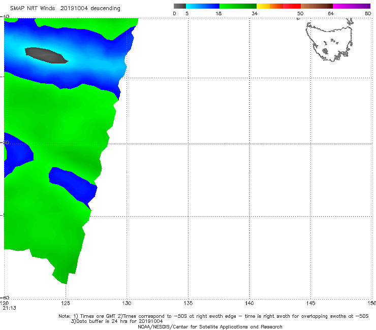Image resolution: width=376 pixels, height=330 pixels.
Task: Click the latitude label '-60'
Action: pyautogui.click(x=5, y=298)
